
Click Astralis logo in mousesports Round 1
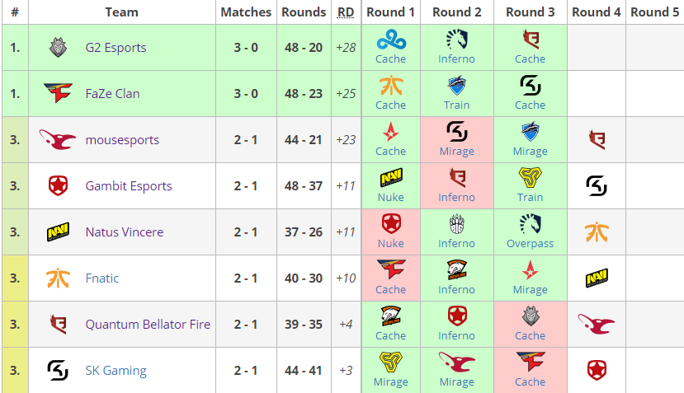391,132
